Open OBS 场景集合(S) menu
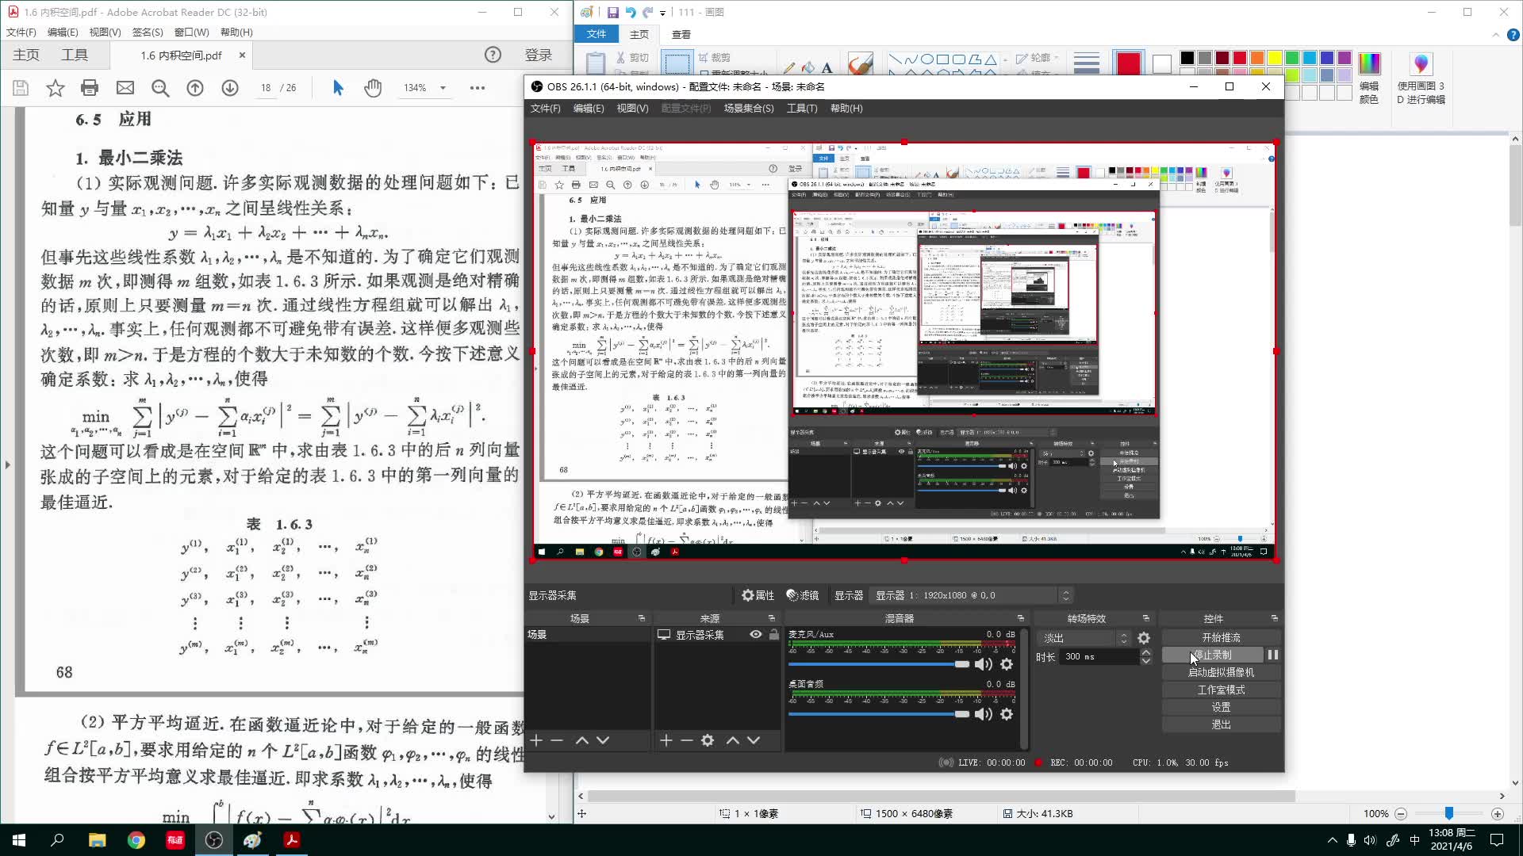This screenshot has width=1523, height=856. coord(748,109)
